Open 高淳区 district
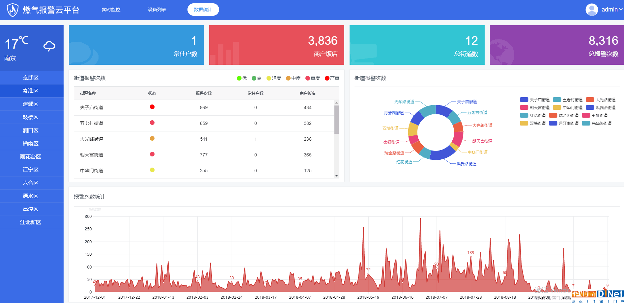624x303 pixels. point(32,209)
